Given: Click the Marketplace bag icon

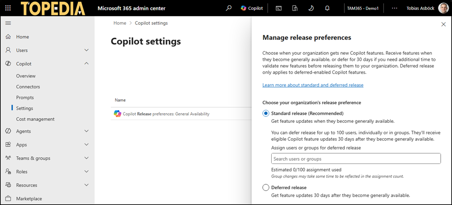Looking at the screenshot, I should pyautogui.click(x=8, y=198).
